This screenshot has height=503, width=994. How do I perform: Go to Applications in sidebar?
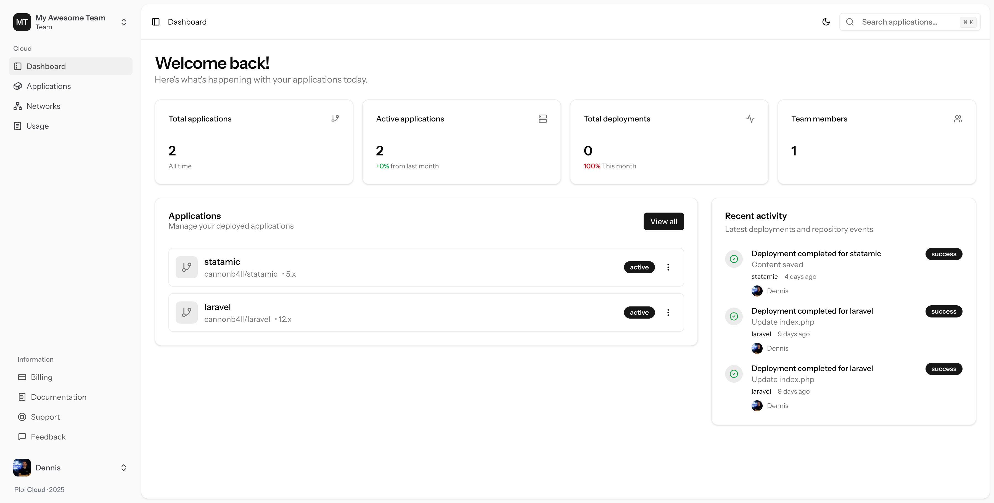(49, 86)
